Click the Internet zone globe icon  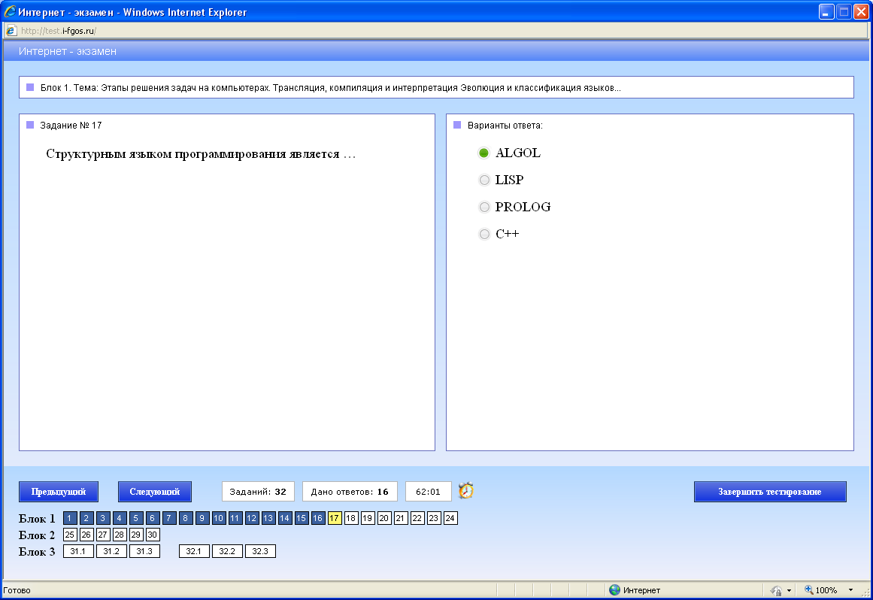pos(614,590)
